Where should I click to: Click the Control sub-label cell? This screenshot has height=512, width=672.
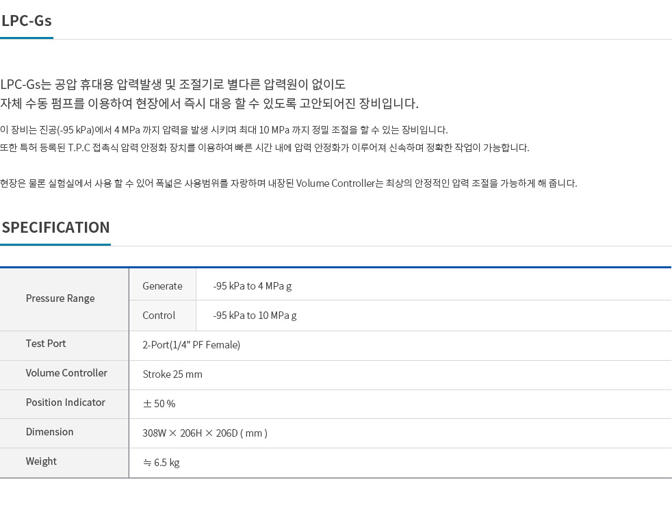(159, 316)
